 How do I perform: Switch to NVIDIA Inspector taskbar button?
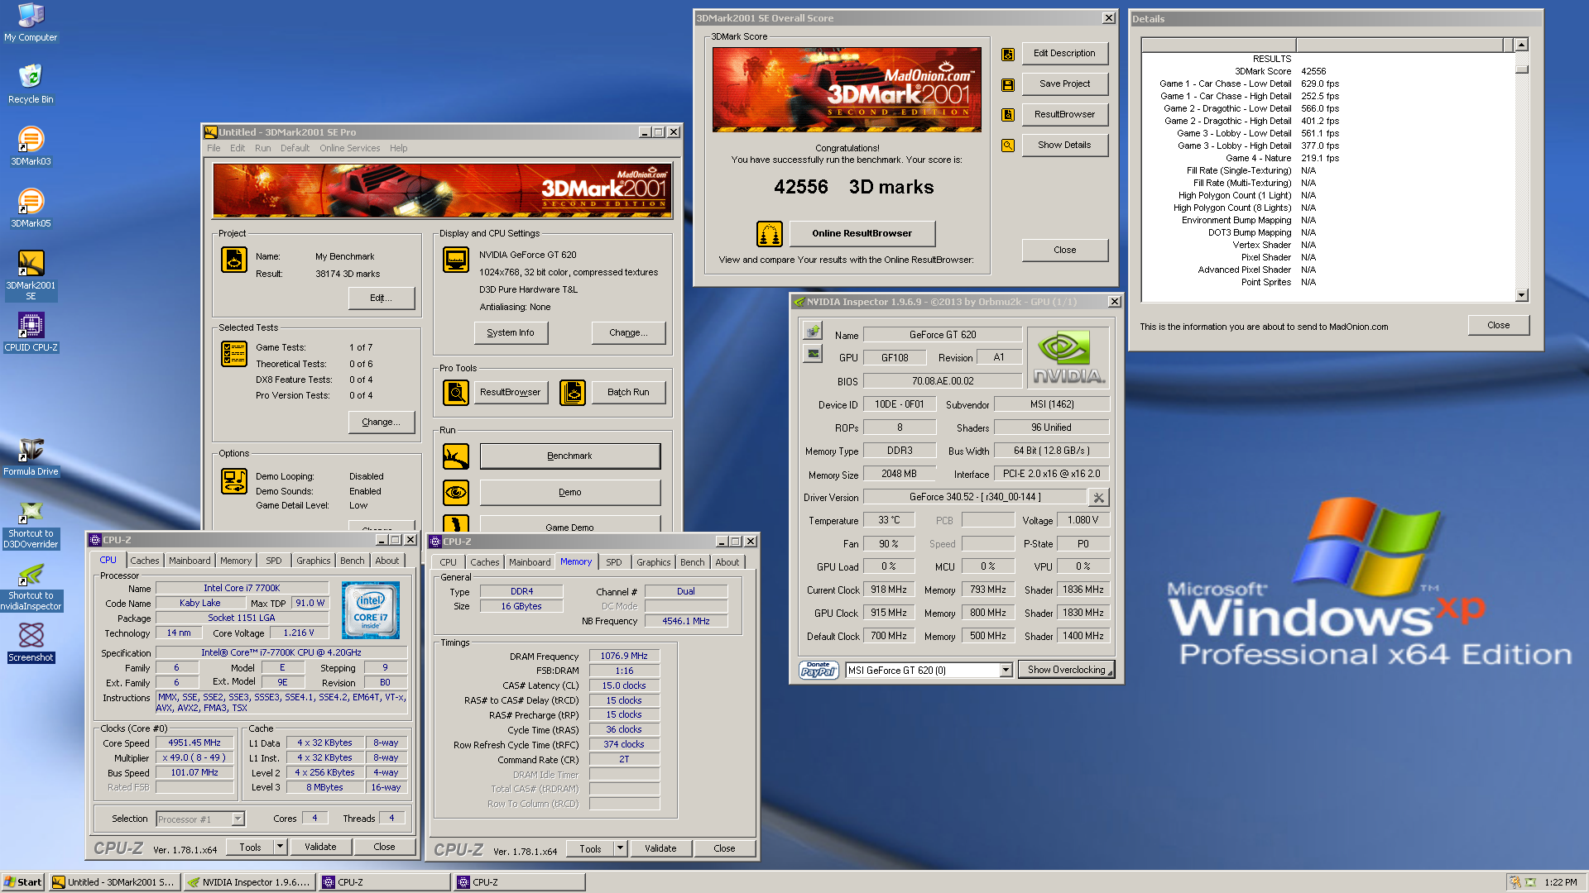(x=249, y=882)
